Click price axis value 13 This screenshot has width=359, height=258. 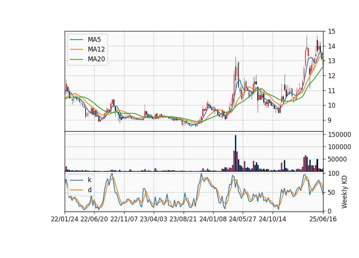332,61
